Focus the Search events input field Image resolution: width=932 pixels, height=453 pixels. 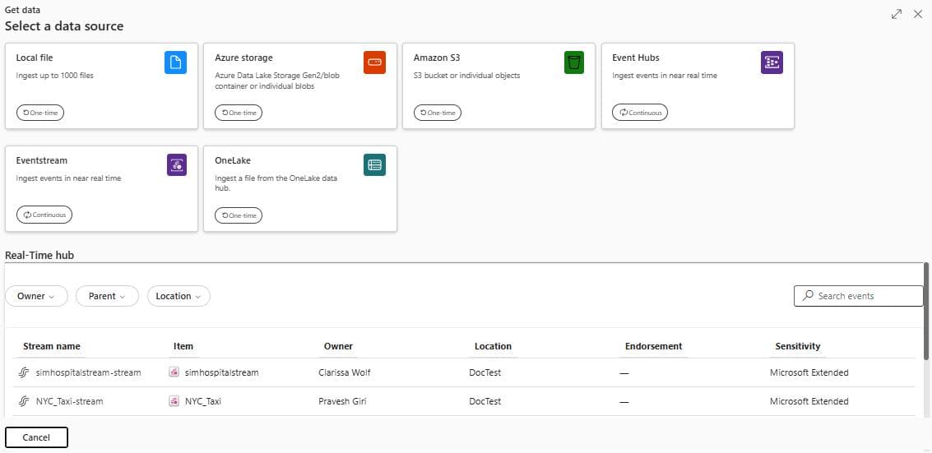point(858,296)
